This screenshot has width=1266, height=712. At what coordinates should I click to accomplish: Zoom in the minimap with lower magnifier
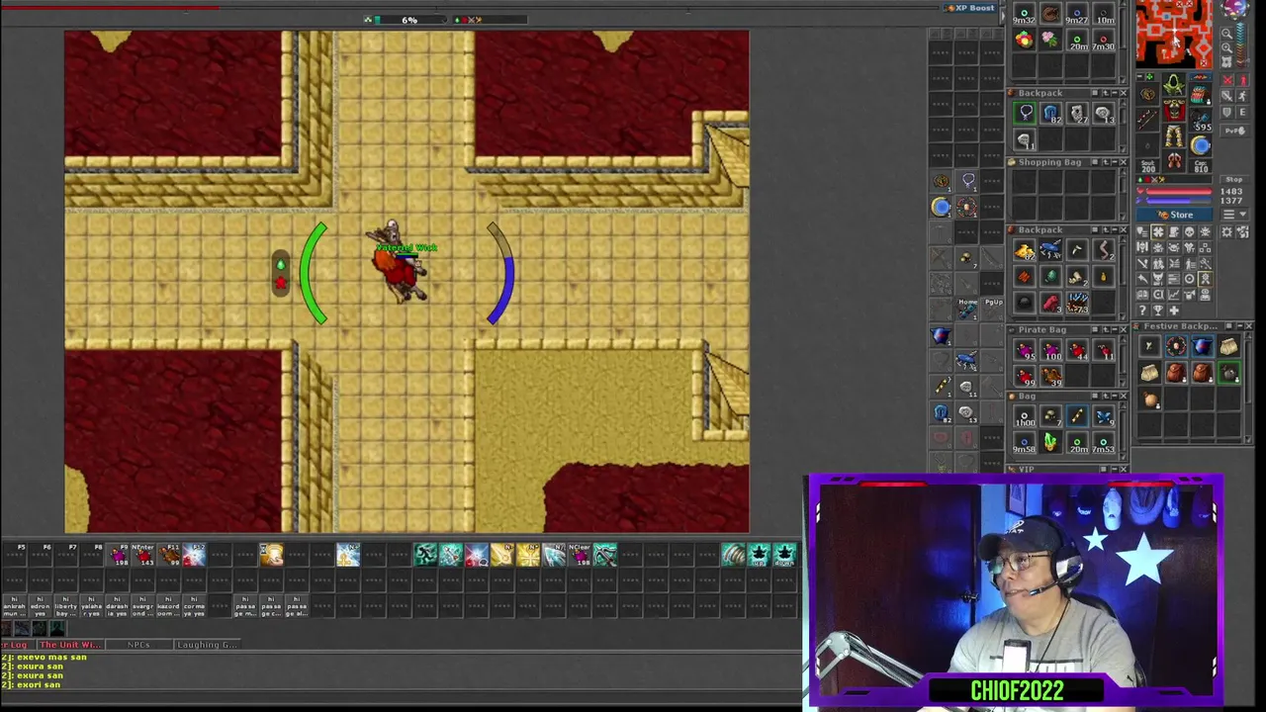(x=1226, y=47)
